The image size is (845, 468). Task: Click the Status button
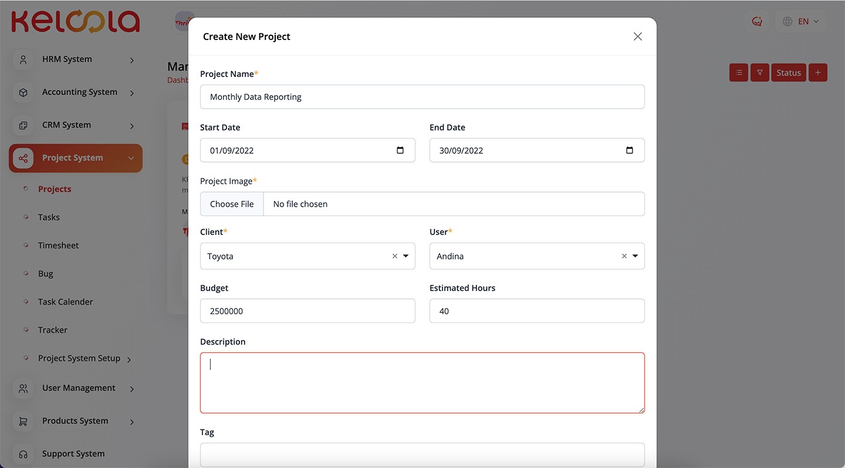[x=788, y=73]
